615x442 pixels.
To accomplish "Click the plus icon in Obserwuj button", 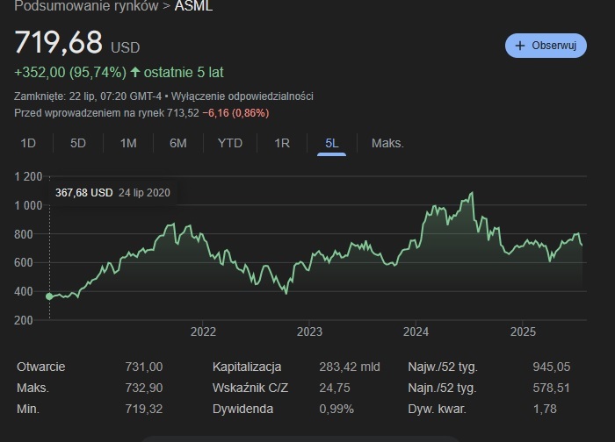I will point(520,46).
